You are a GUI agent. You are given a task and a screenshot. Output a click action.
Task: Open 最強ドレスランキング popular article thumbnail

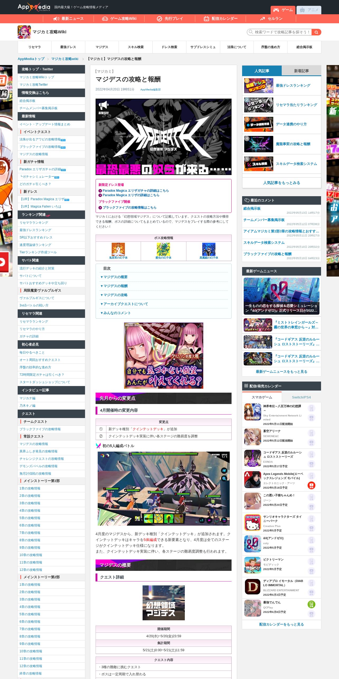coord(258,85)
